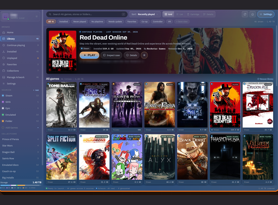Toggle the Controller filter chip

click(158, 21)
